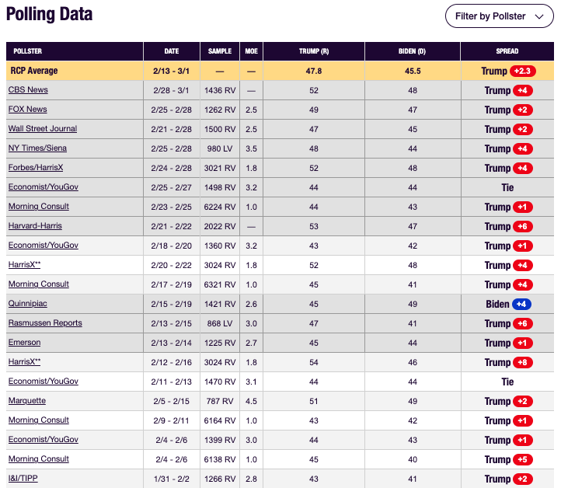Follow the Rasmussen Reports link

(x=45, y=322)
